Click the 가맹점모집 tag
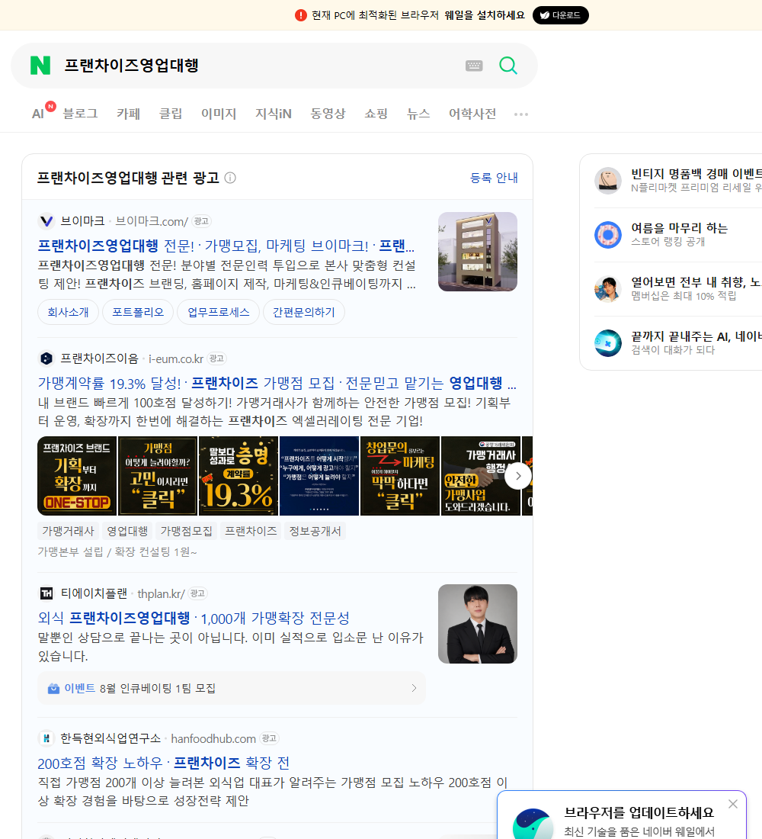Image resolution: width=762 pixels, height=839 pixels. (187, 531)
